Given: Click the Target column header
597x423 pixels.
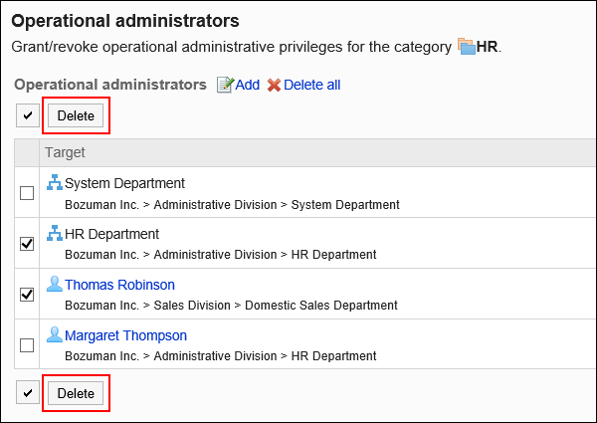Looking at the screenshot, I should (x=66, y=152).
